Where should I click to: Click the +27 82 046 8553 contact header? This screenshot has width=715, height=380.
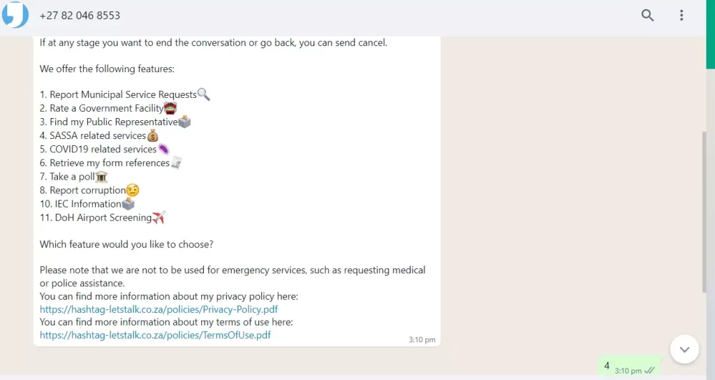click(80, 15)
